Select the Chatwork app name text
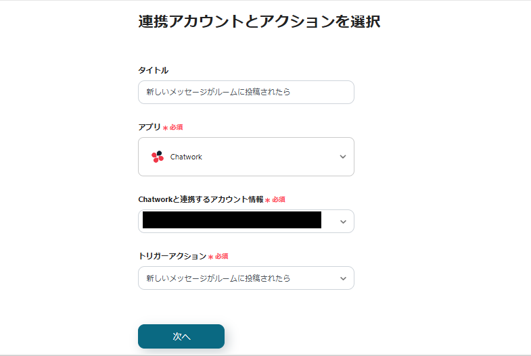531x356 pixels. point(186,157)
